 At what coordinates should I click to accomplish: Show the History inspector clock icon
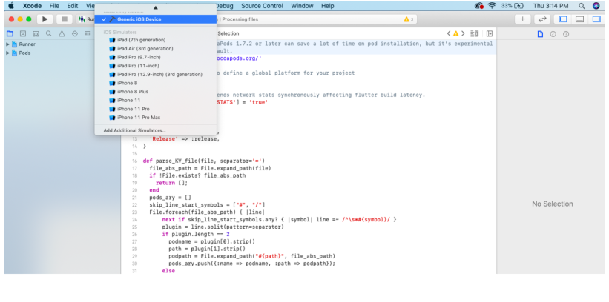(x=552, y=33)
